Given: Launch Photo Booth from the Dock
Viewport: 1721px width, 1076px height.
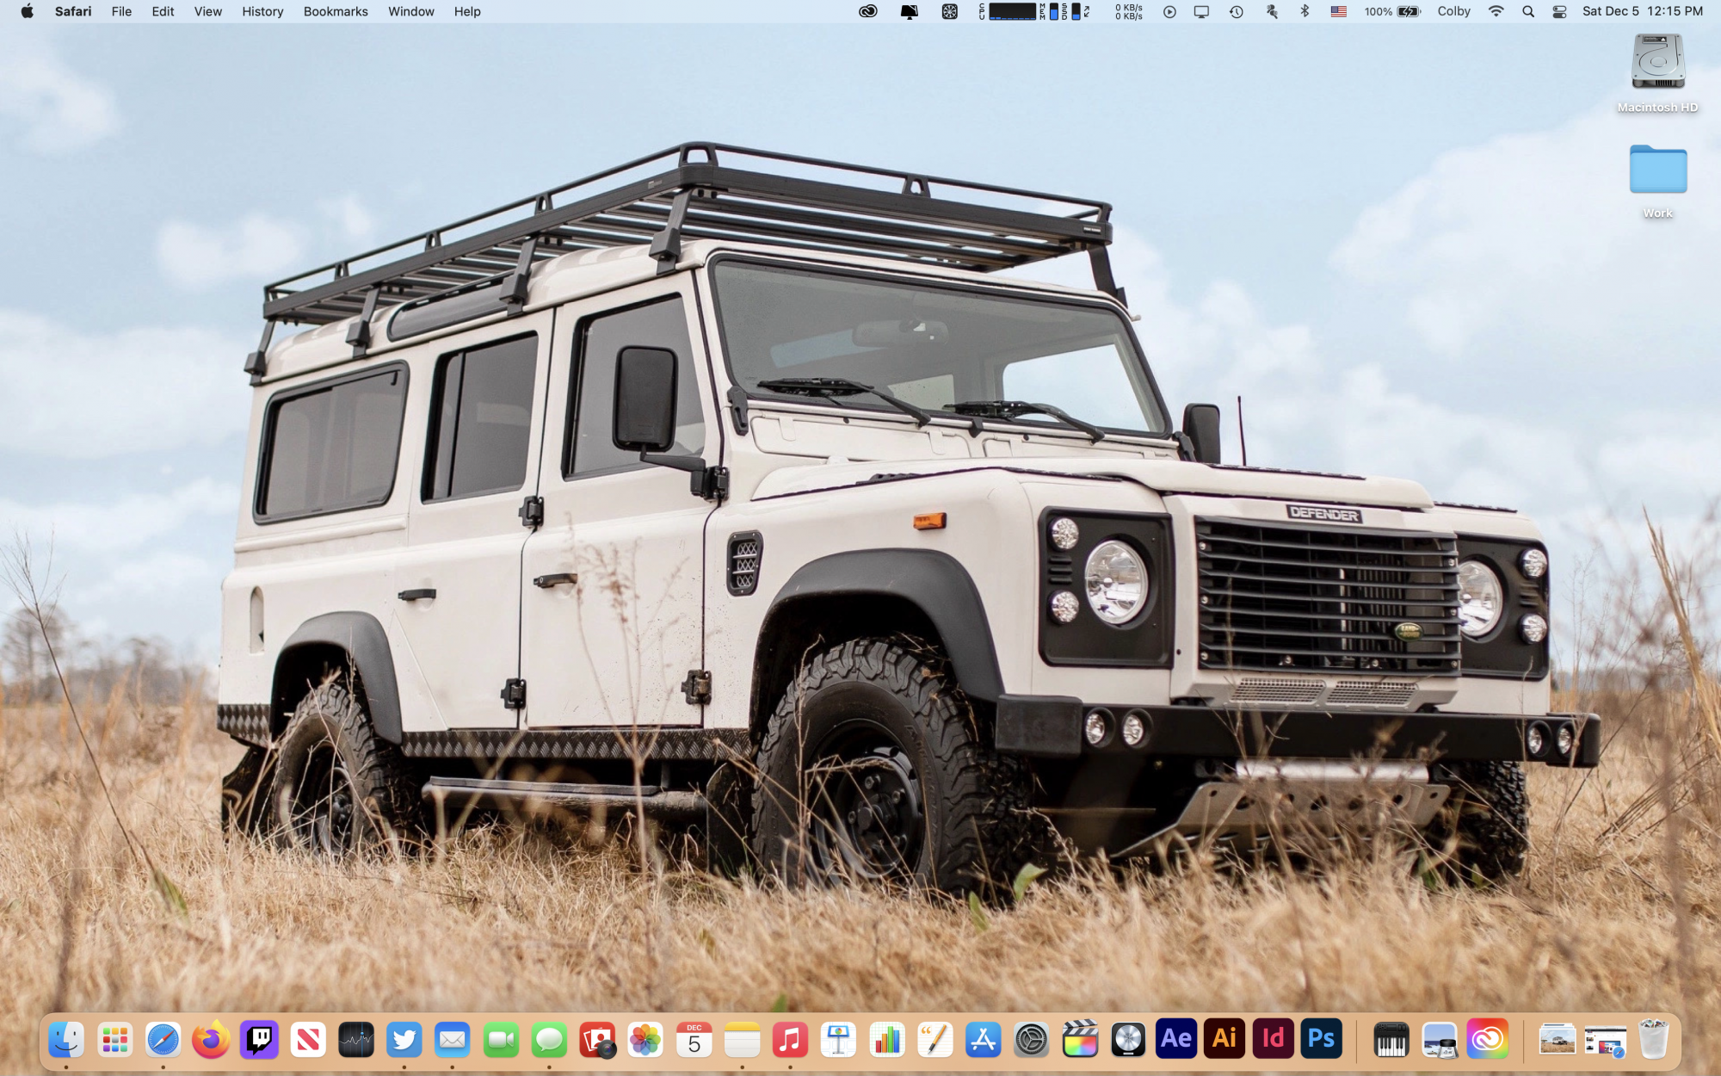Looking at the screenshot, I should [597, 1040].
